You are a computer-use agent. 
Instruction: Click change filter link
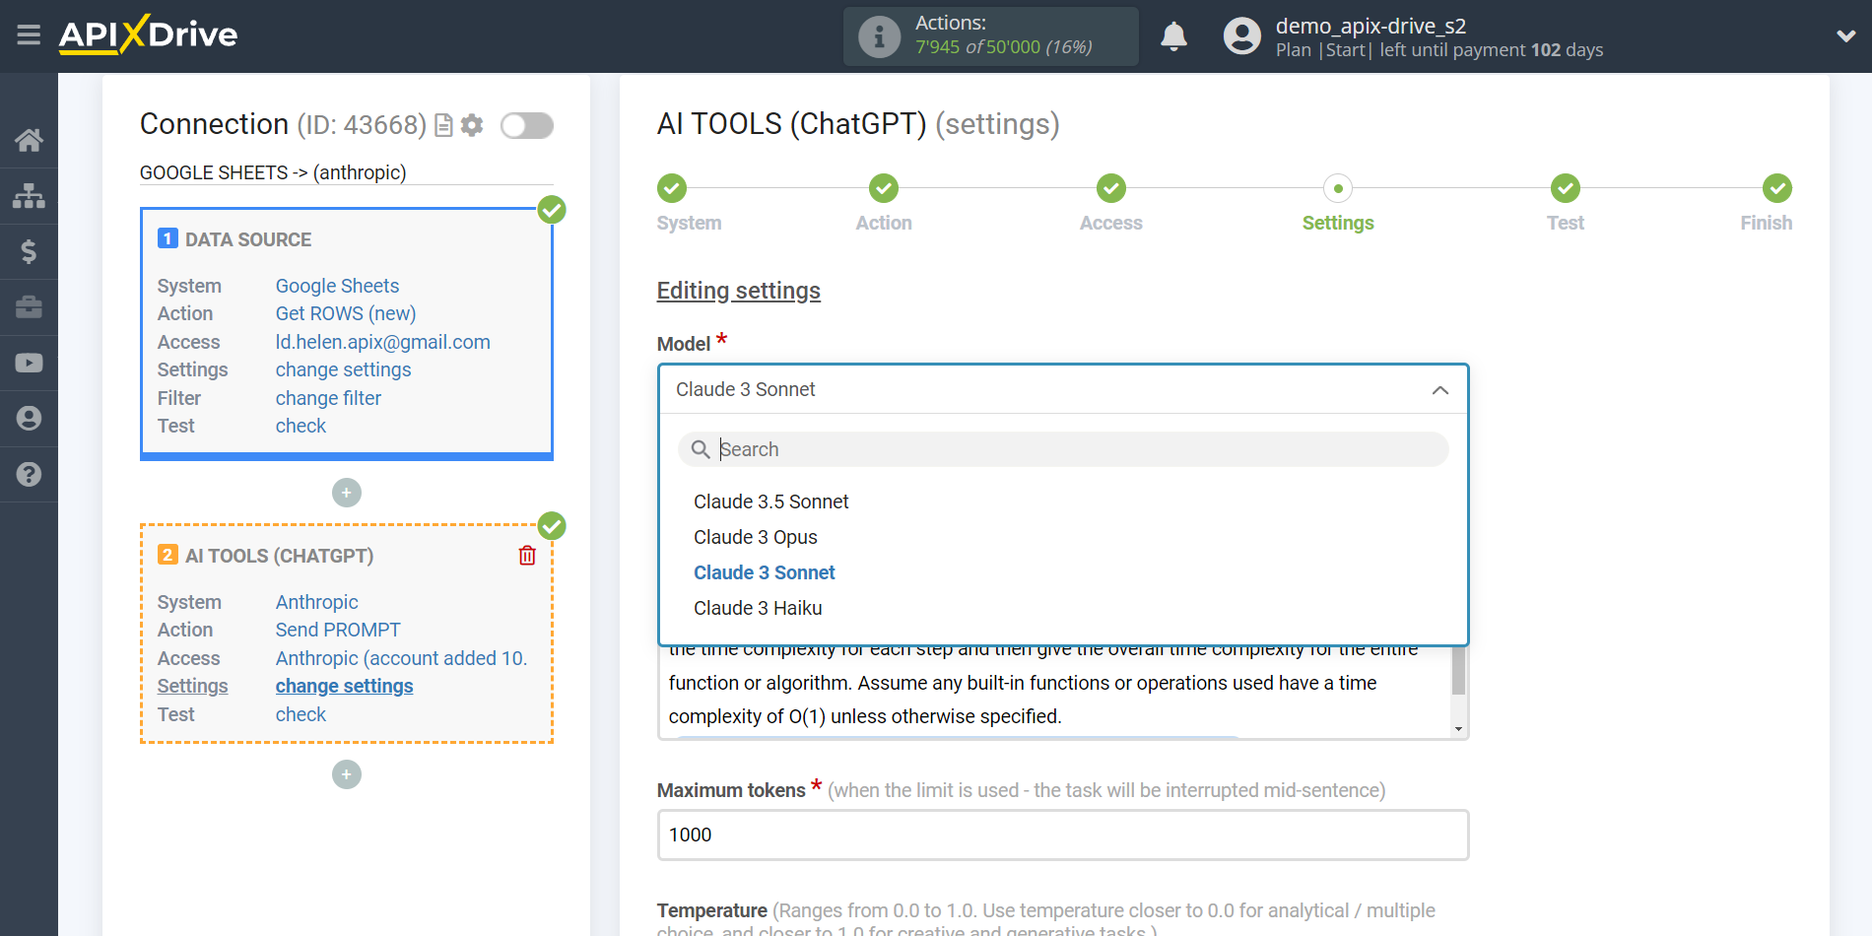coord(328,398)
